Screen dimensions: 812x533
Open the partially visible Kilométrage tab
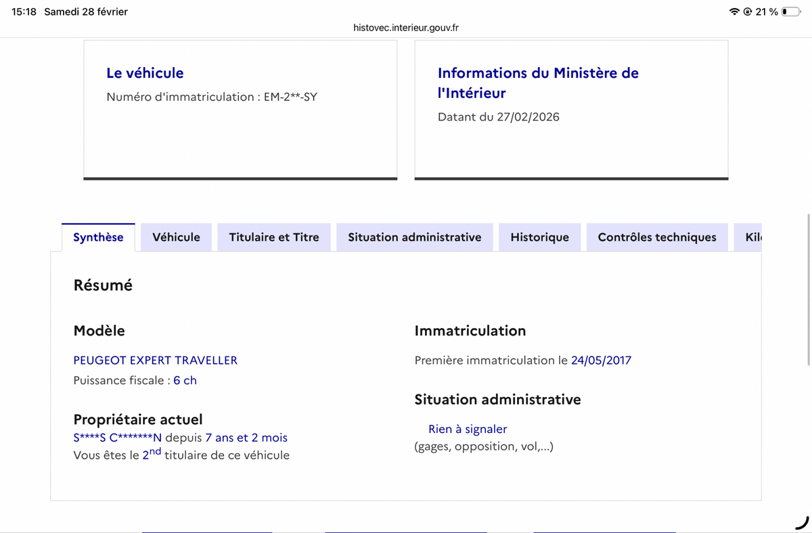pos(748,237)
